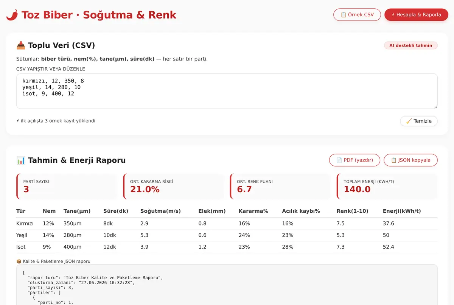Click the AI destekli tahmin badge
The width and height of the screenshot is (454, 305).
click(x=411, y=45)
